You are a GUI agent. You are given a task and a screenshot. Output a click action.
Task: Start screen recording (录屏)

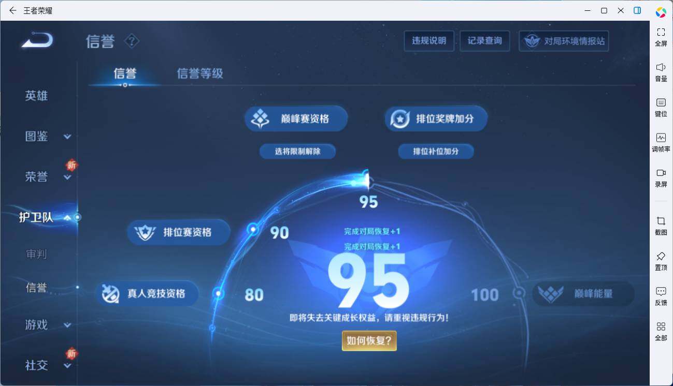(661, 173)
